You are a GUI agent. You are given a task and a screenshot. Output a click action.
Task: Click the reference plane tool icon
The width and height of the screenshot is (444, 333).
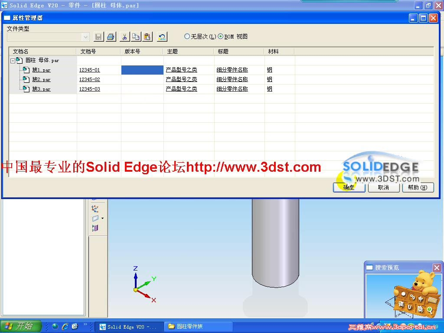(x=95, y=219)
